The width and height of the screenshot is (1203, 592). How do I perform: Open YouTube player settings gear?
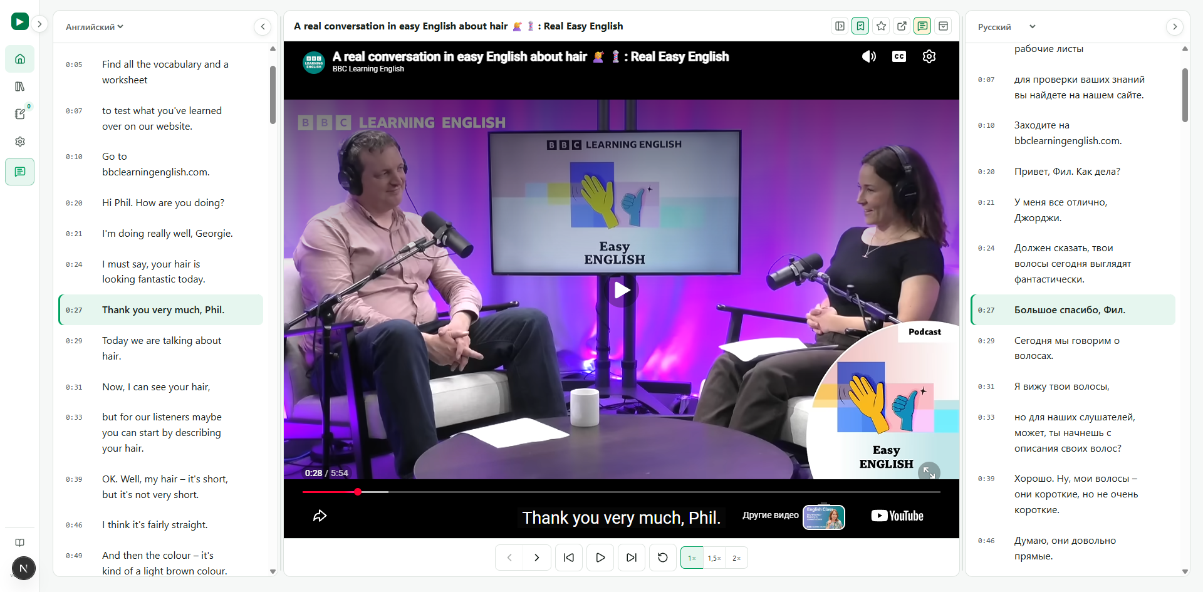[x=929, y=56]
